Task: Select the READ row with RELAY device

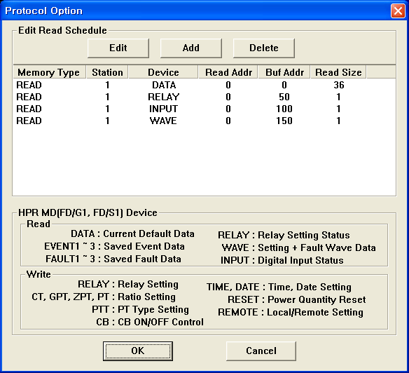Action: tap(204, 97)
